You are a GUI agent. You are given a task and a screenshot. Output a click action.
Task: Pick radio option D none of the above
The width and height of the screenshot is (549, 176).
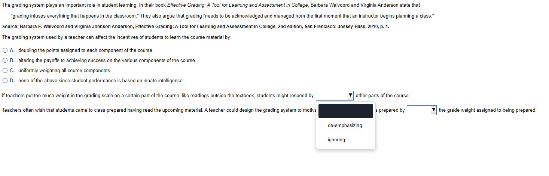pyautogui.click(x=5, y=80)
